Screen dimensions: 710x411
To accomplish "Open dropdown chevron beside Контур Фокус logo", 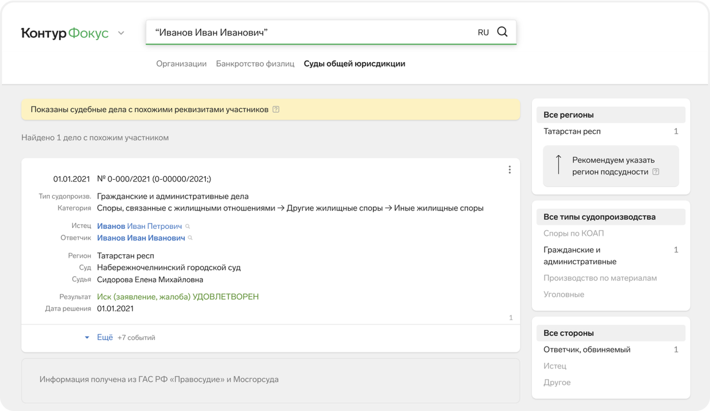I will 121,33.
